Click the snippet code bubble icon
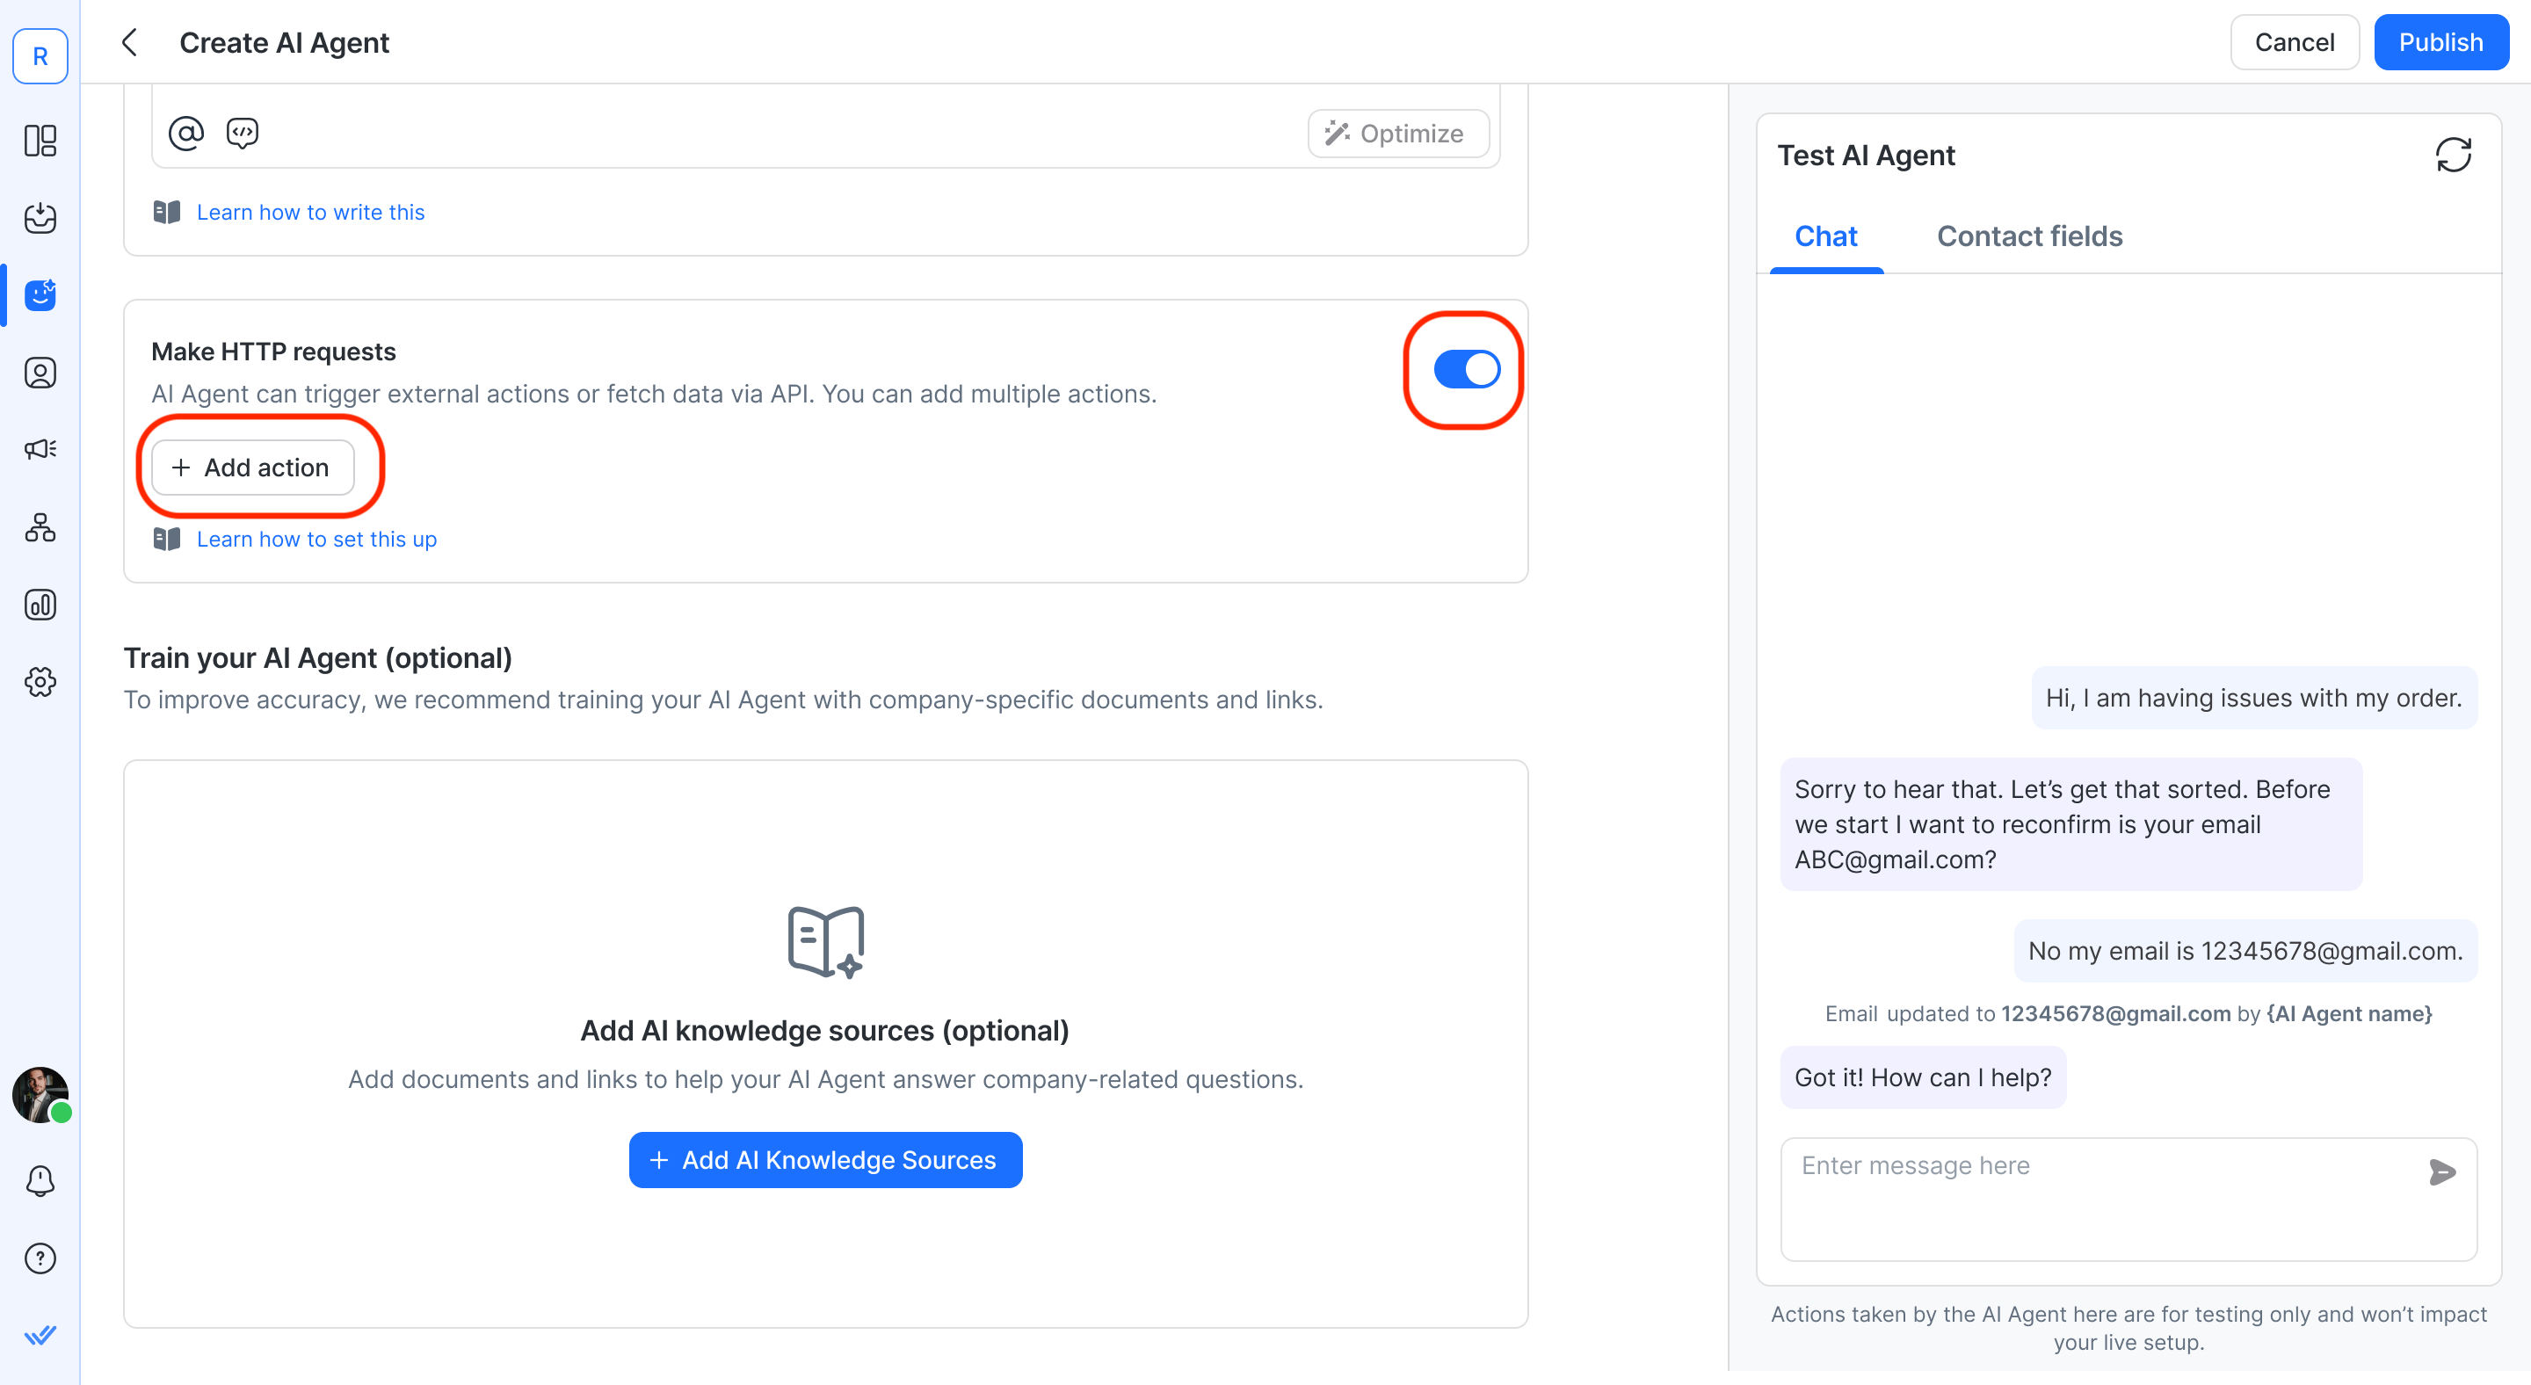The image size is (2531, 1385). point(242,133)
